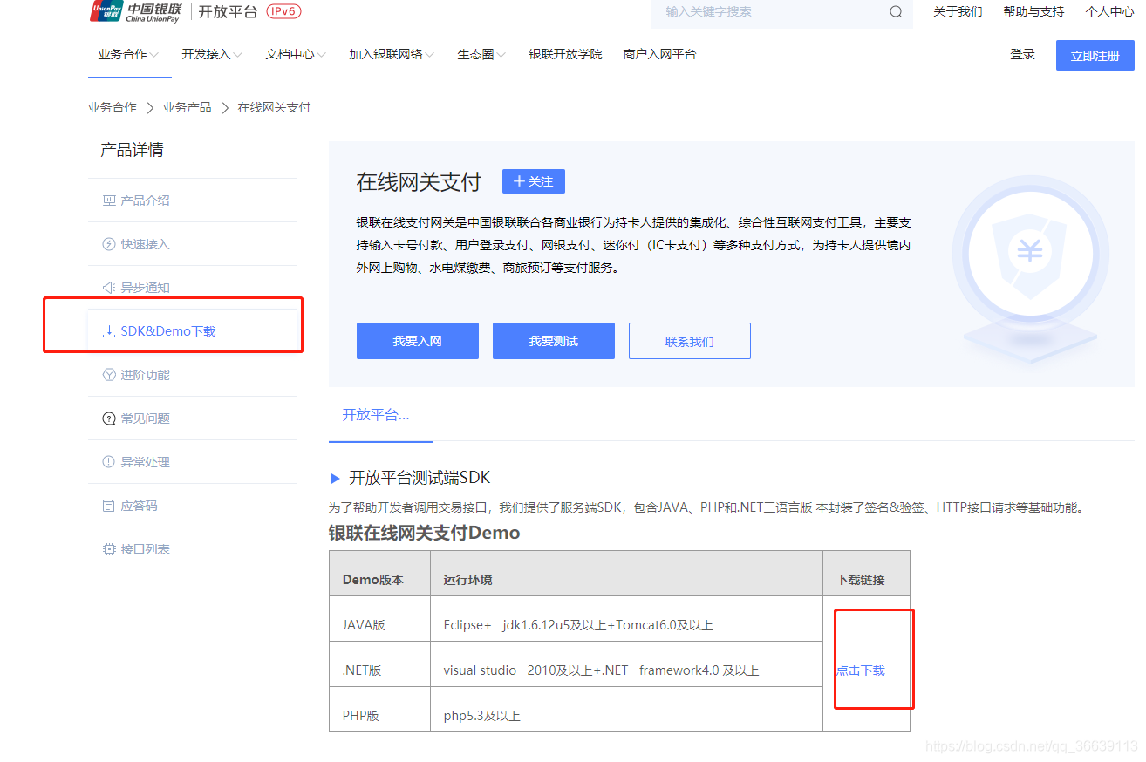
Task: Open 银联开放学院 from the navigation bar
Action: pyautogui.click(x=565, y=54)
